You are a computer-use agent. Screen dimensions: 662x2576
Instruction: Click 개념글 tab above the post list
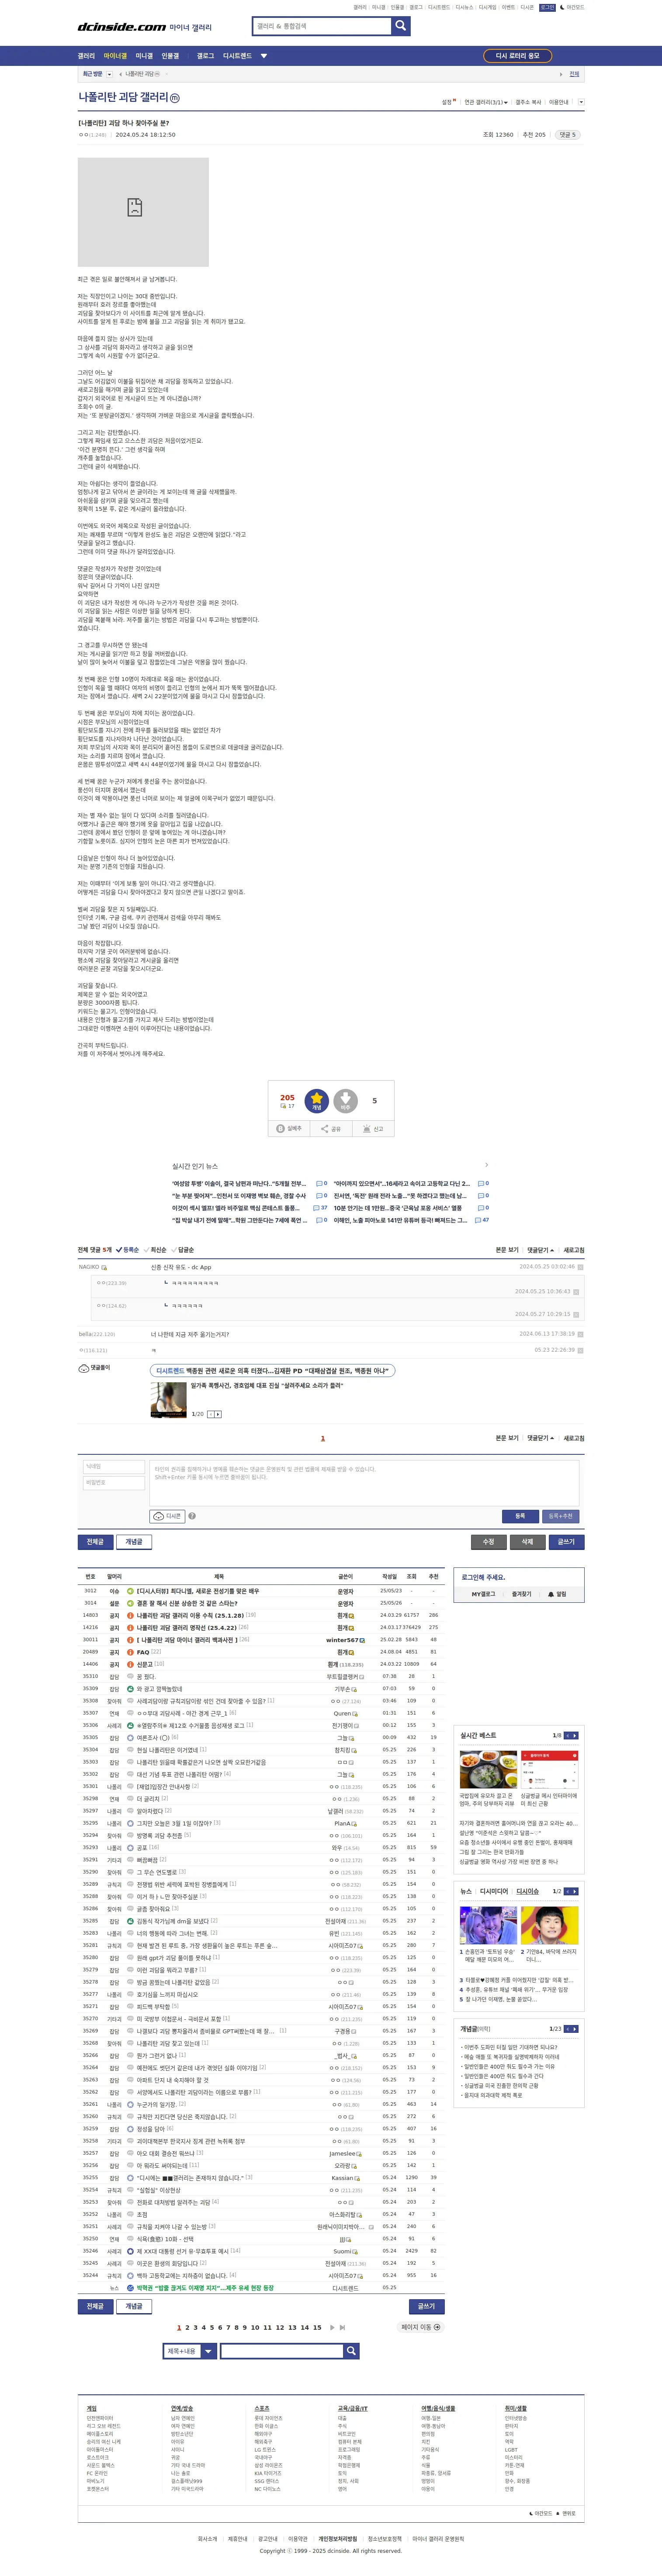[133, 1542]
